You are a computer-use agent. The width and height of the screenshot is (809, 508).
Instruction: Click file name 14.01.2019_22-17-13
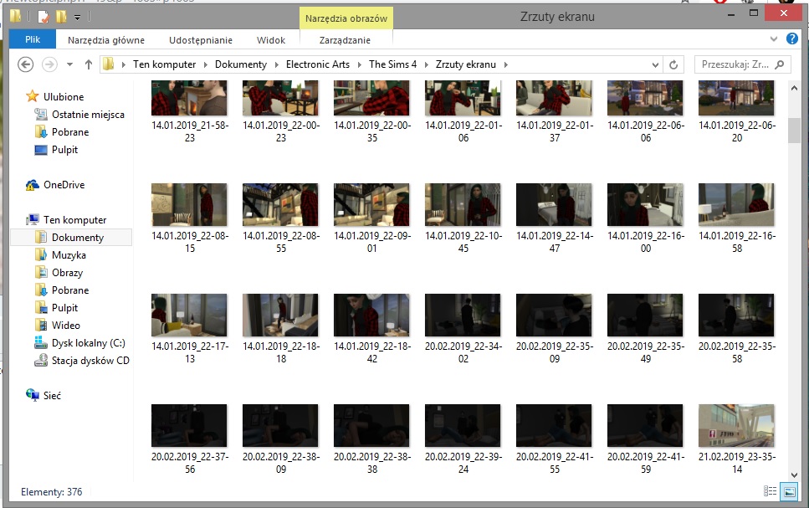(190, 352)
